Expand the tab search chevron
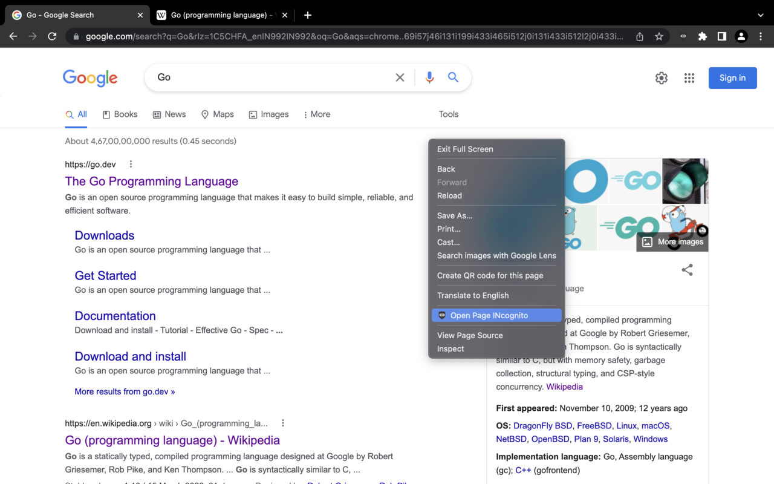The width and height of the screenshot is (774, 484). (x=761, y=15)
